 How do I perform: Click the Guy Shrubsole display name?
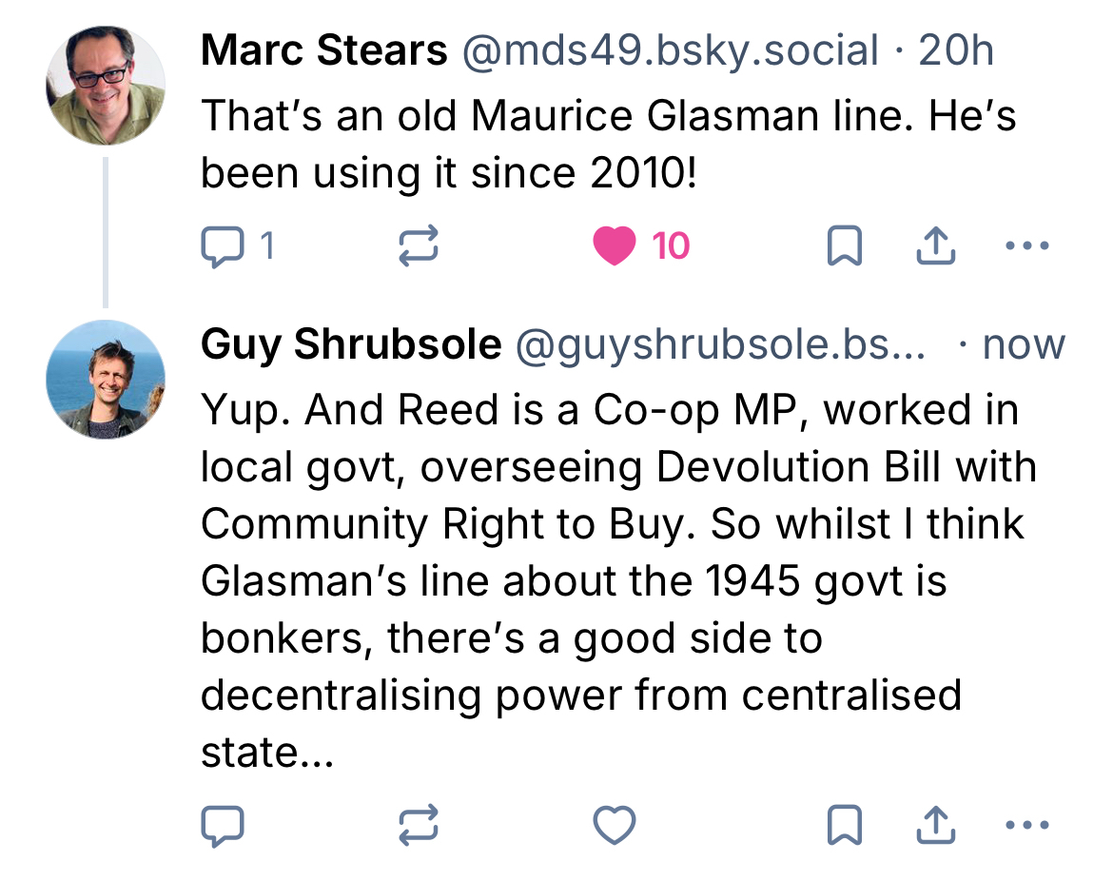click(x=350, y=344)
